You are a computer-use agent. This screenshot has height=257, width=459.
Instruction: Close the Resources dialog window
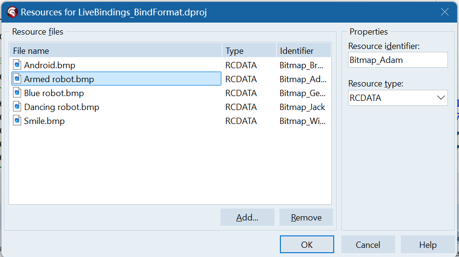[446, 12]
